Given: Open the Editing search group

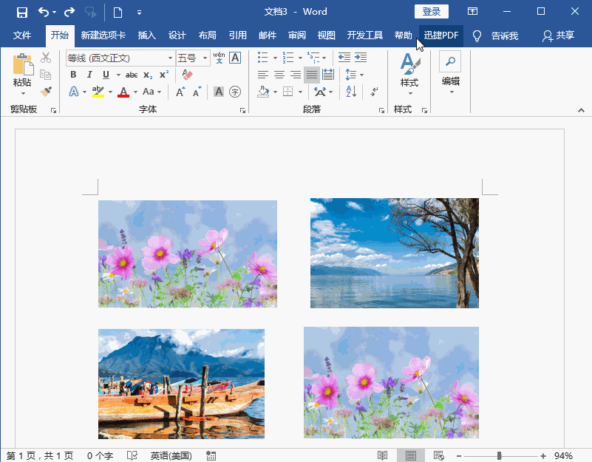Looking at the screenshot, I should [450, 73].
